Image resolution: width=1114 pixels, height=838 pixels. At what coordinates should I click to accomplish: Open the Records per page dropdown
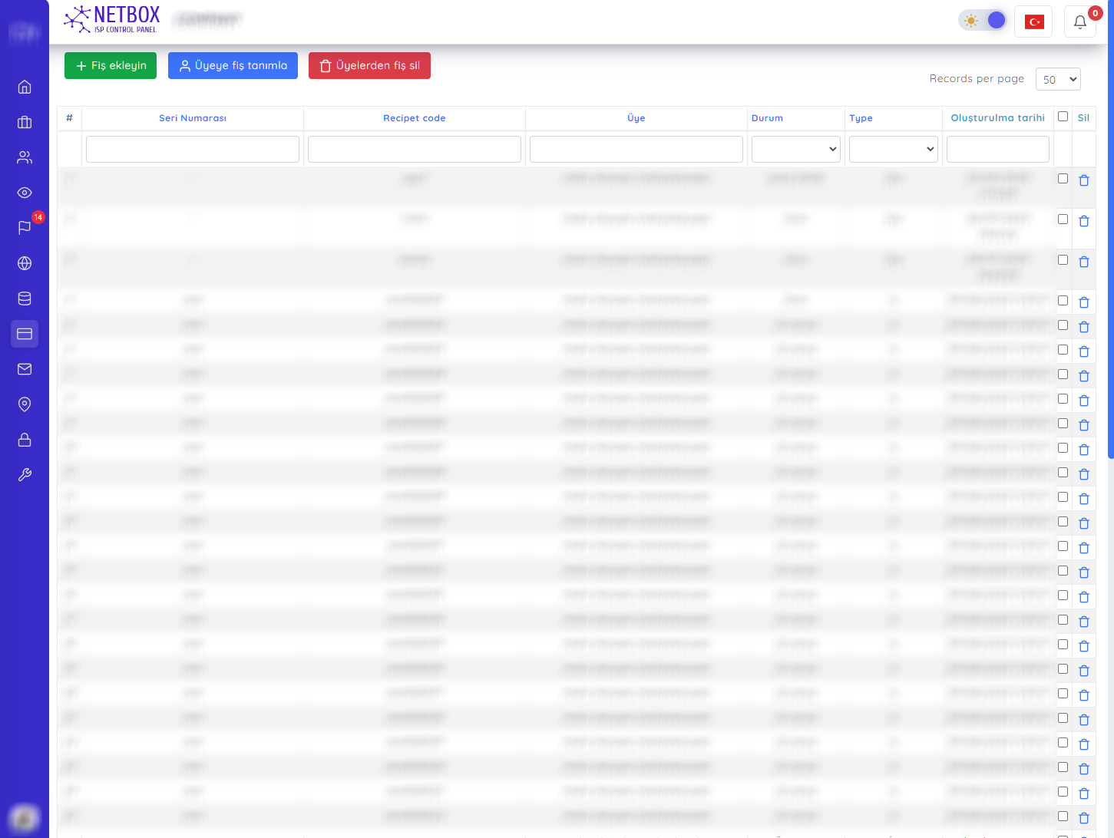click(x=1057, y=79)
